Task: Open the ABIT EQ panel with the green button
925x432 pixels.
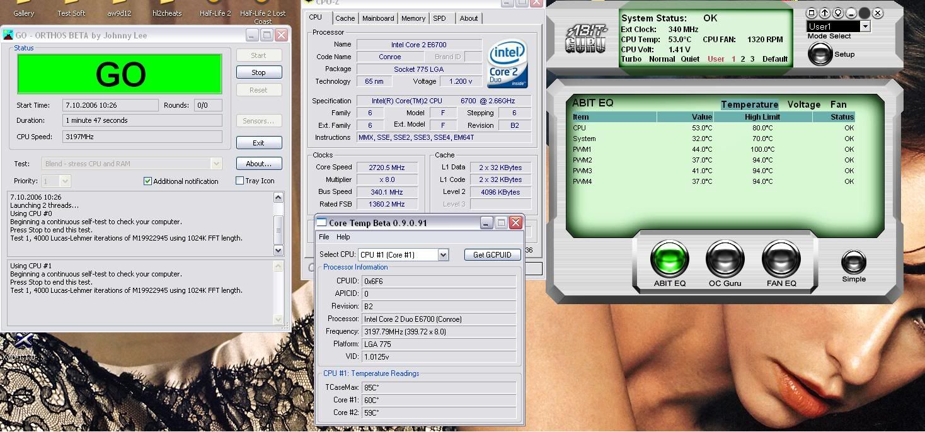Action: (x=669, y=258)
